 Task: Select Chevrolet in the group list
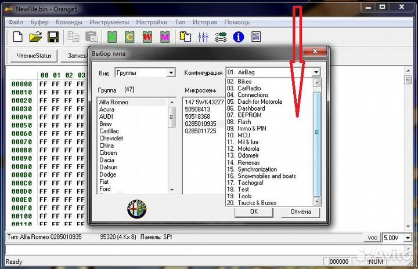click(111, 139)
